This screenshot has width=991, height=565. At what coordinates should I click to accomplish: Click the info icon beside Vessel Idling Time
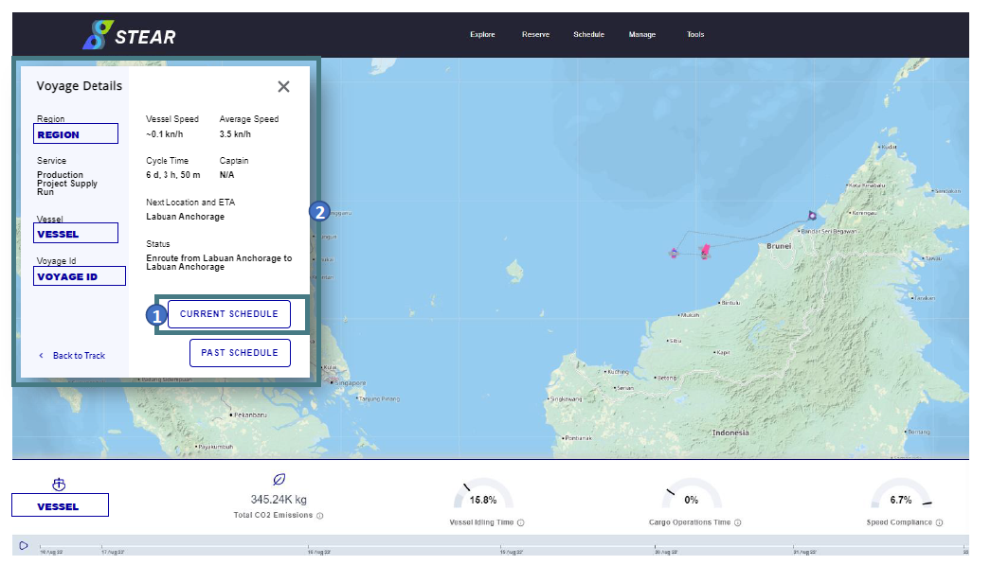(521, 522)
